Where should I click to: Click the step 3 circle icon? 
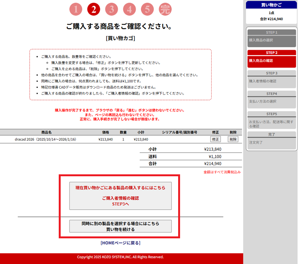click(112, 9)
